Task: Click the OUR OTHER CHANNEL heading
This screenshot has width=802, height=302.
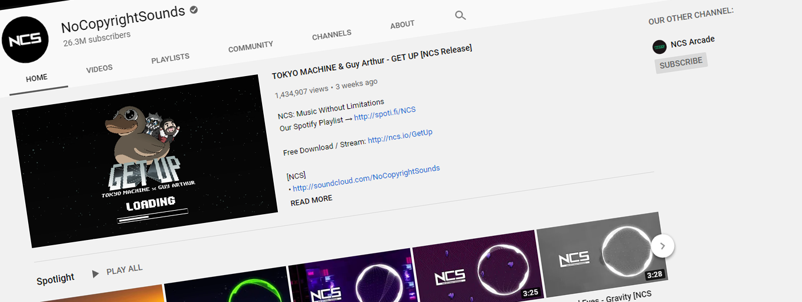Action: 691,16
